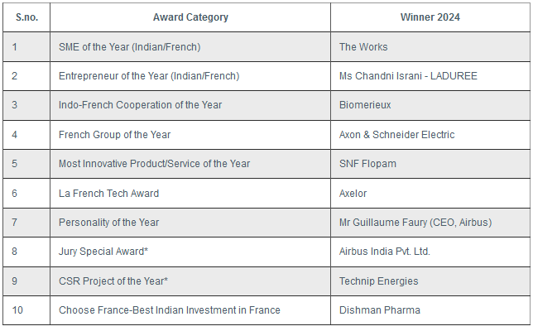
Task: Click Ms Chandni Israni - LADUREE cell
Action: (x=408, y=76)
